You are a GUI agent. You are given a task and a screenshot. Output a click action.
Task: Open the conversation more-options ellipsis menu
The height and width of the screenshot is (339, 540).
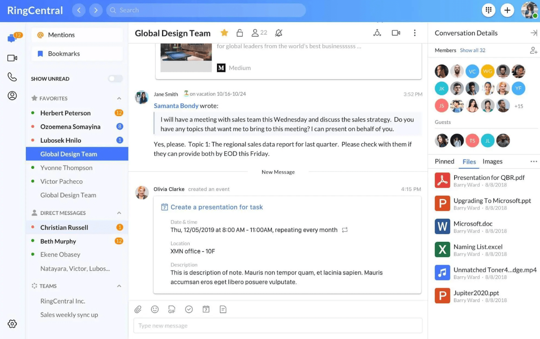[414, 33]
